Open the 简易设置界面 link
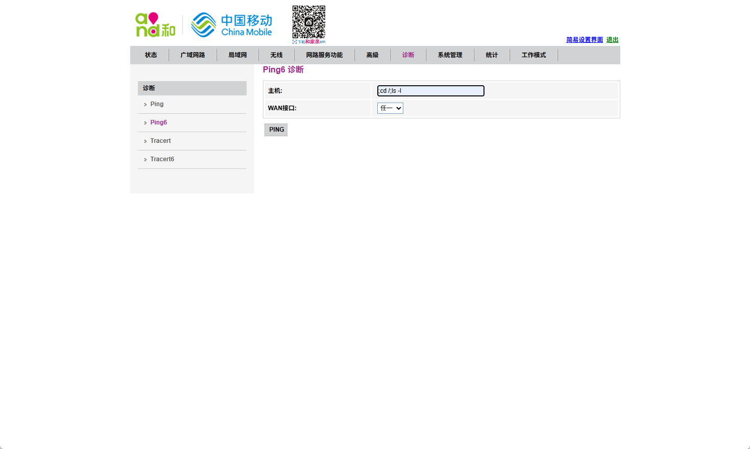 pyautogui.click(x=584, y=40)
